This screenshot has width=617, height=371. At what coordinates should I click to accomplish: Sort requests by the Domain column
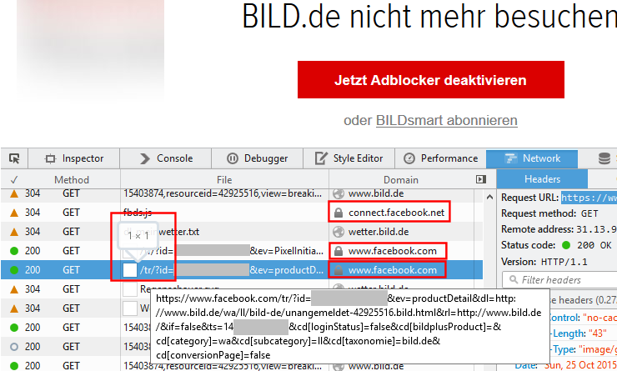point(401,180)
